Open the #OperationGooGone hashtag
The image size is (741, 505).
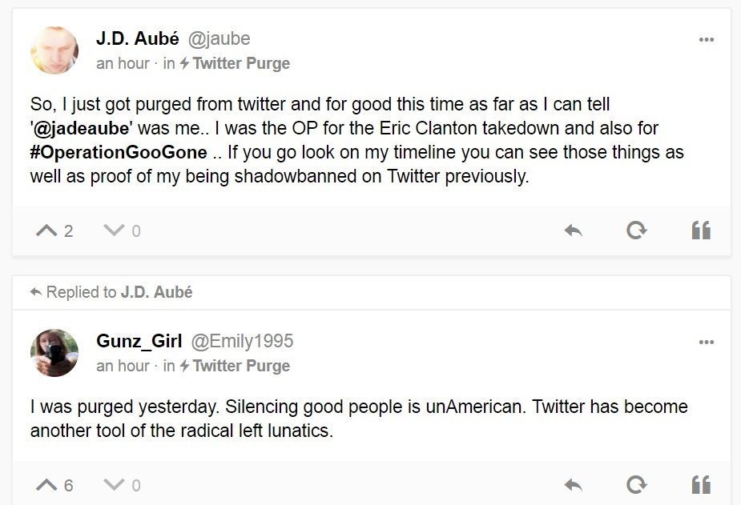[119, 152]
